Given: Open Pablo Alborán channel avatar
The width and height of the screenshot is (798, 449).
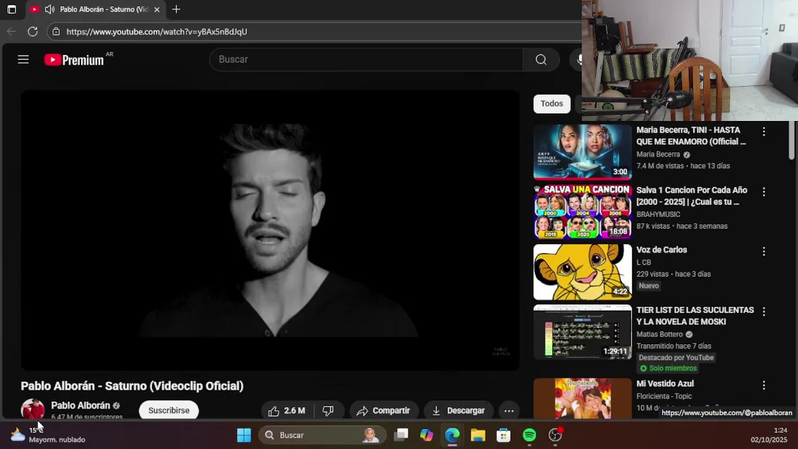Looking at the screenshot, I should (x=32, y=410).
